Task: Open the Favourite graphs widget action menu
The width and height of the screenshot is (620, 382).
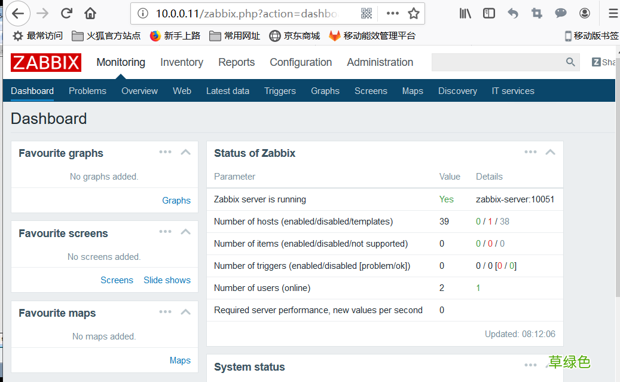Action: pos(165,152)
